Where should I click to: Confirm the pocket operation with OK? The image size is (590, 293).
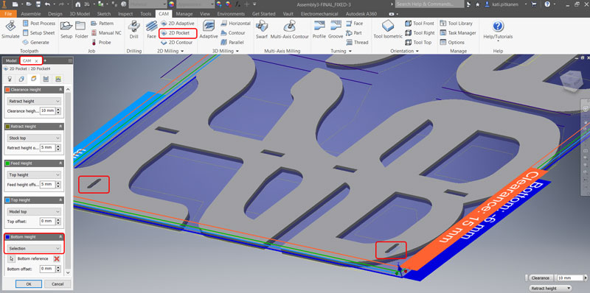[29, 284]
